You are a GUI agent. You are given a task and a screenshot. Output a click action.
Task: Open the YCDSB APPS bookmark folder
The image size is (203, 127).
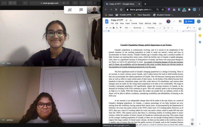123,15
